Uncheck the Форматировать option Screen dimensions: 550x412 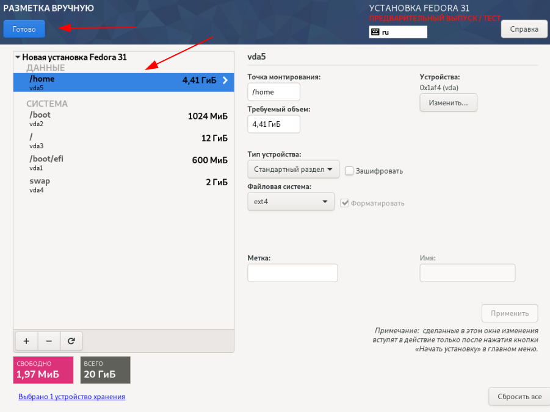[x=346, y=203]
